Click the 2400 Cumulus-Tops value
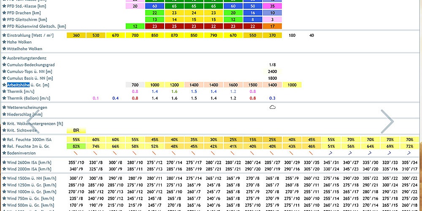Screen dimensions: 422x211 click(272, 71)
